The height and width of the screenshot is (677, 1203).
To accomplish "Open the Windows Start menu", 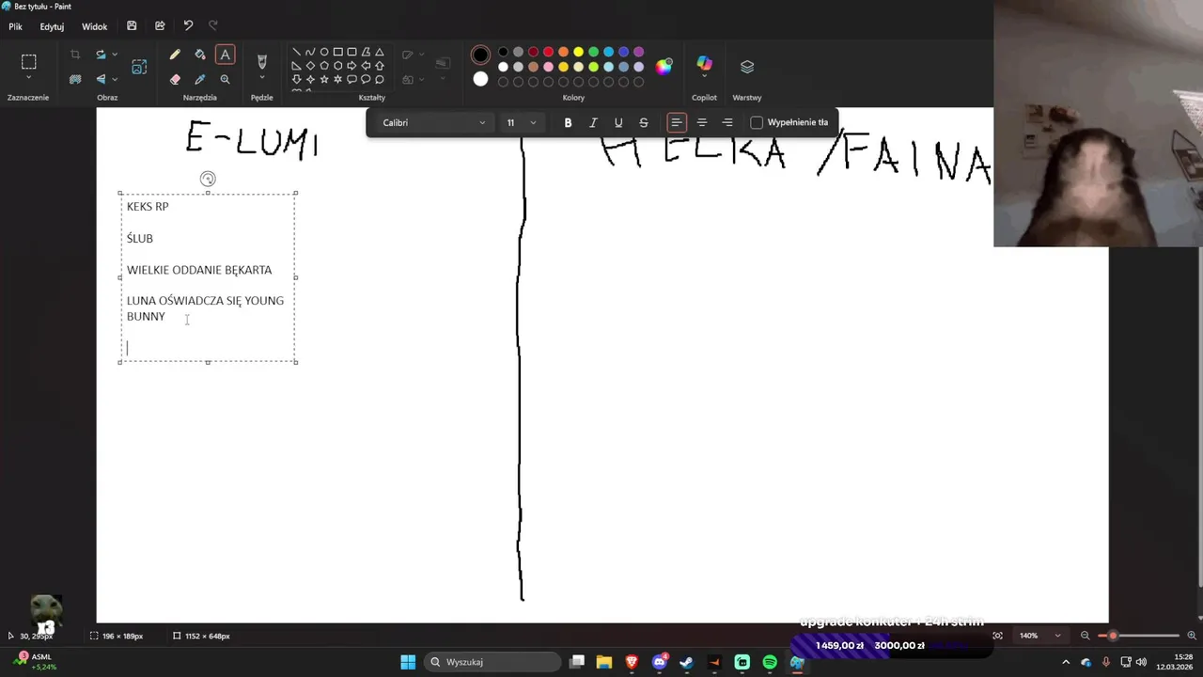I will tap(408, 662).
